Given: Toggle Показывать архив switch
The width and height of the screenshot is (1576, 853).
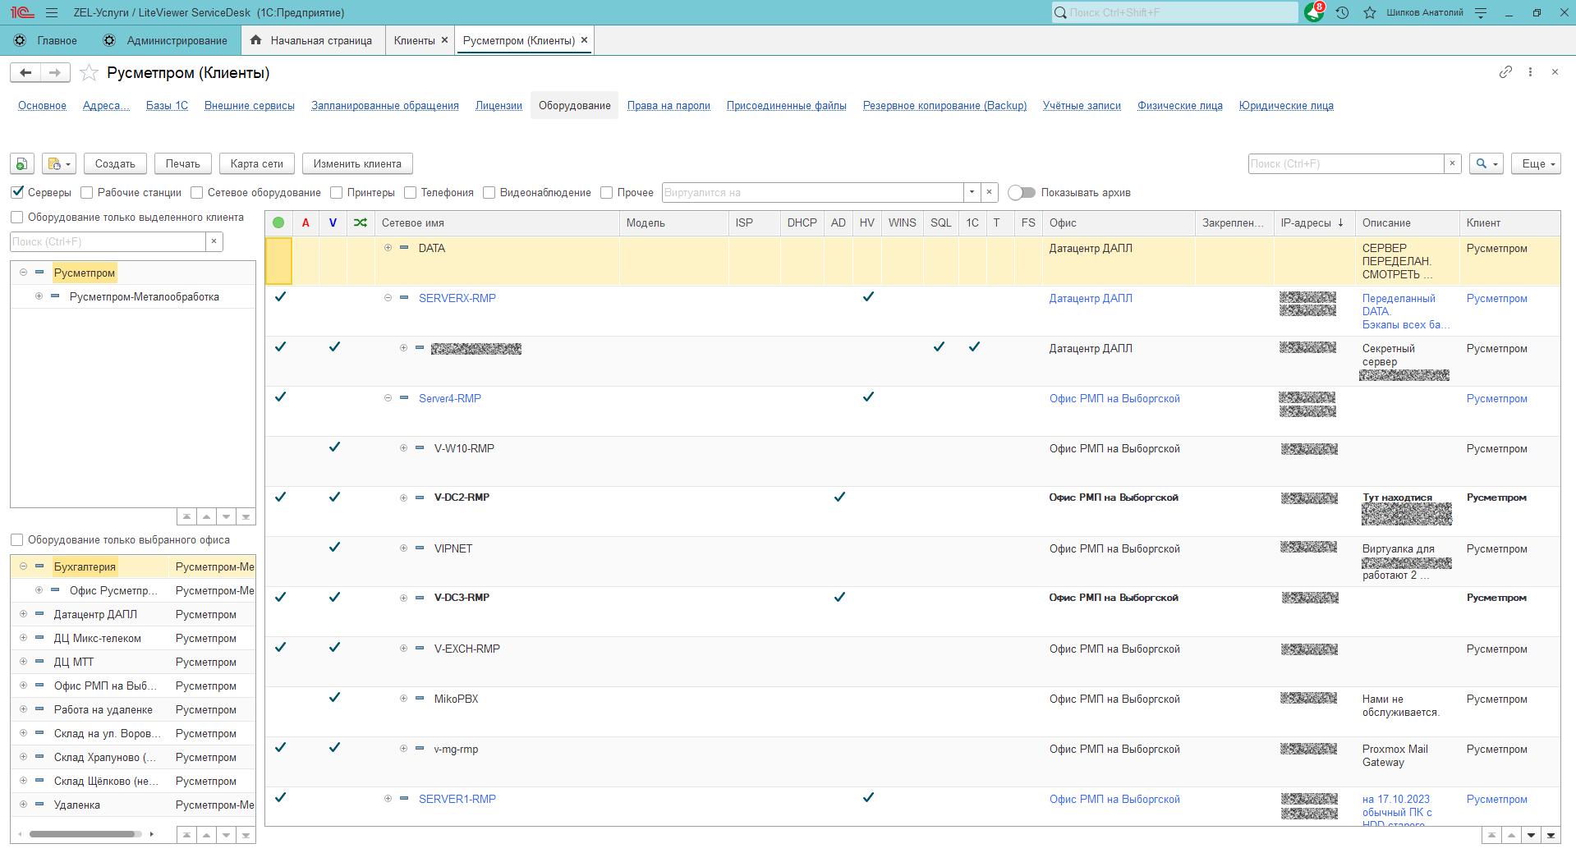Looking at the screenshot, I should pos(1022,192).
